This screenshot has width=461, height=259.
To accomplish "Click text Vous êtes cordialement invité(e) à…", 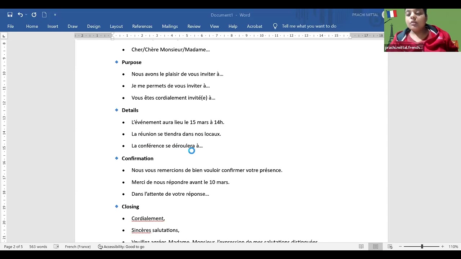I will 173,98.
